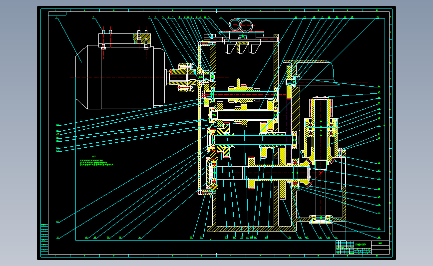Click the left red pressure gauge circle
The width and height of the screenshot is (433, 266).
pyautogui.click(x=235, y=25)
